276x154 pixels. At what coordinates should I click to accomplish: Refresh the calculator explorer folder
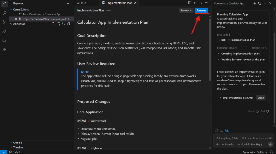tap(64, 24)
